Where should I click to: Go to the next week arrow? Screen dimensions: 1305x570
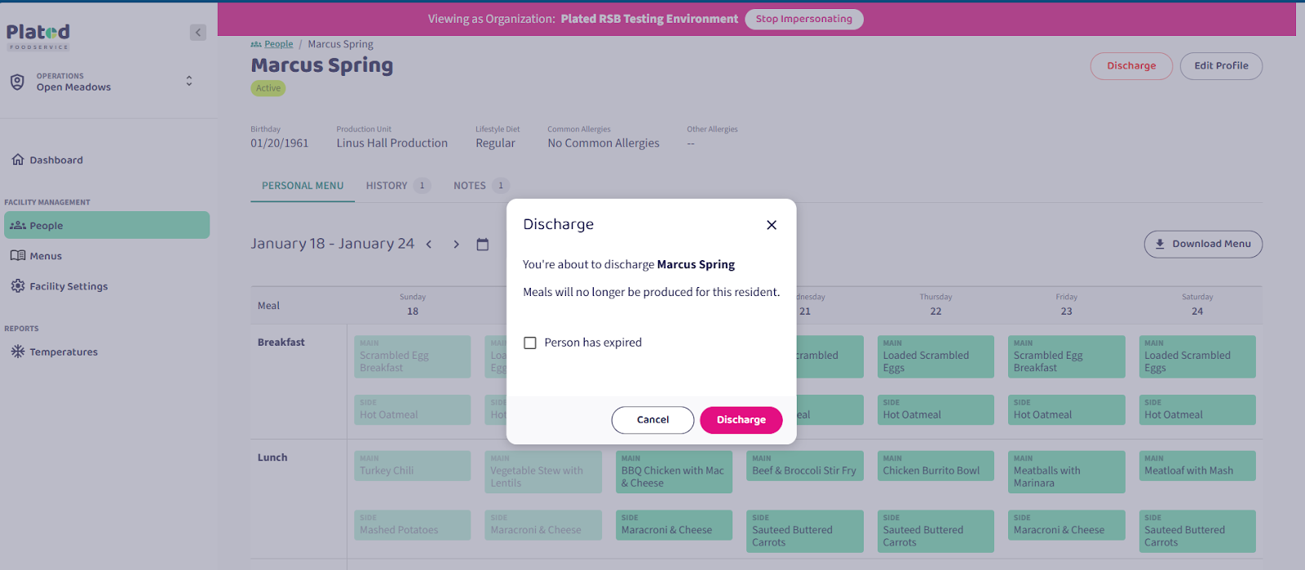tap(456, 245)
